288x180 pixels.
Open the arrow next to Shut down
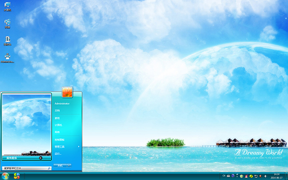coord(69,166)
